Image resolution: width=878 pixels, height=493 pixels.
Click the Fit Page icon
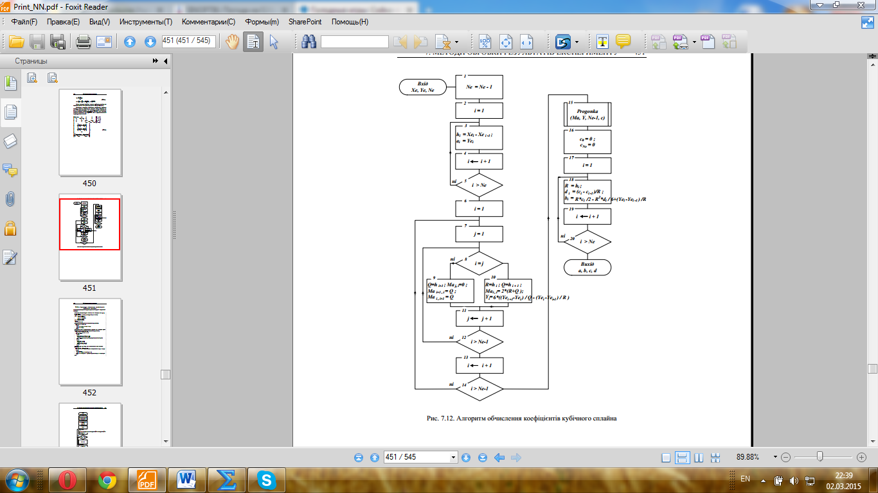pyautogui.click(x=506, y=42)
